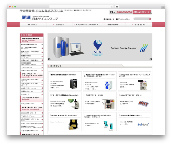Open the プライバシーポリシー header link
The width and height of the screenshot is (172, 145).
(123, 19)
